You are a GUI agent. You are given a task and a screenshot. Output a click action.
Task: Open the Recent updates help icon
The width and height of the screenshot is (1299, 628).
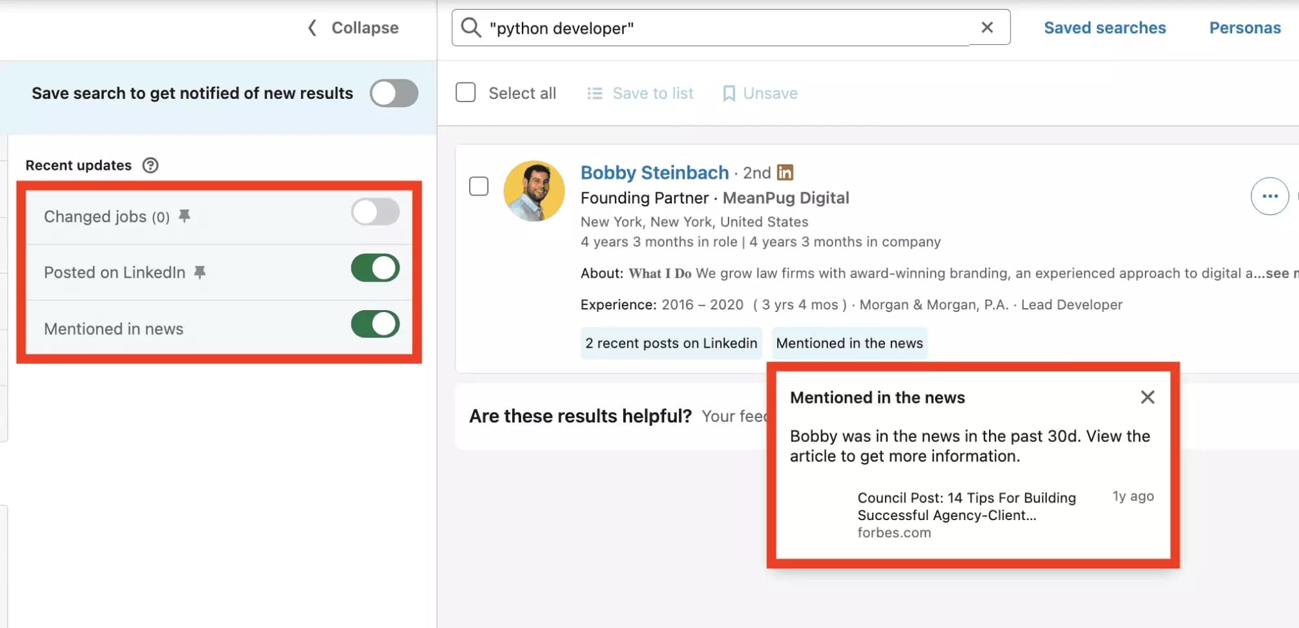(150, 165)
